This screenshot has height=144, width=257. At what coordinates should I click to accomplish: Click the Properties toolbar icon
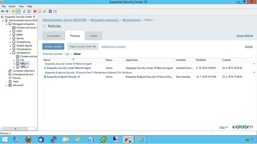point(39,11)
